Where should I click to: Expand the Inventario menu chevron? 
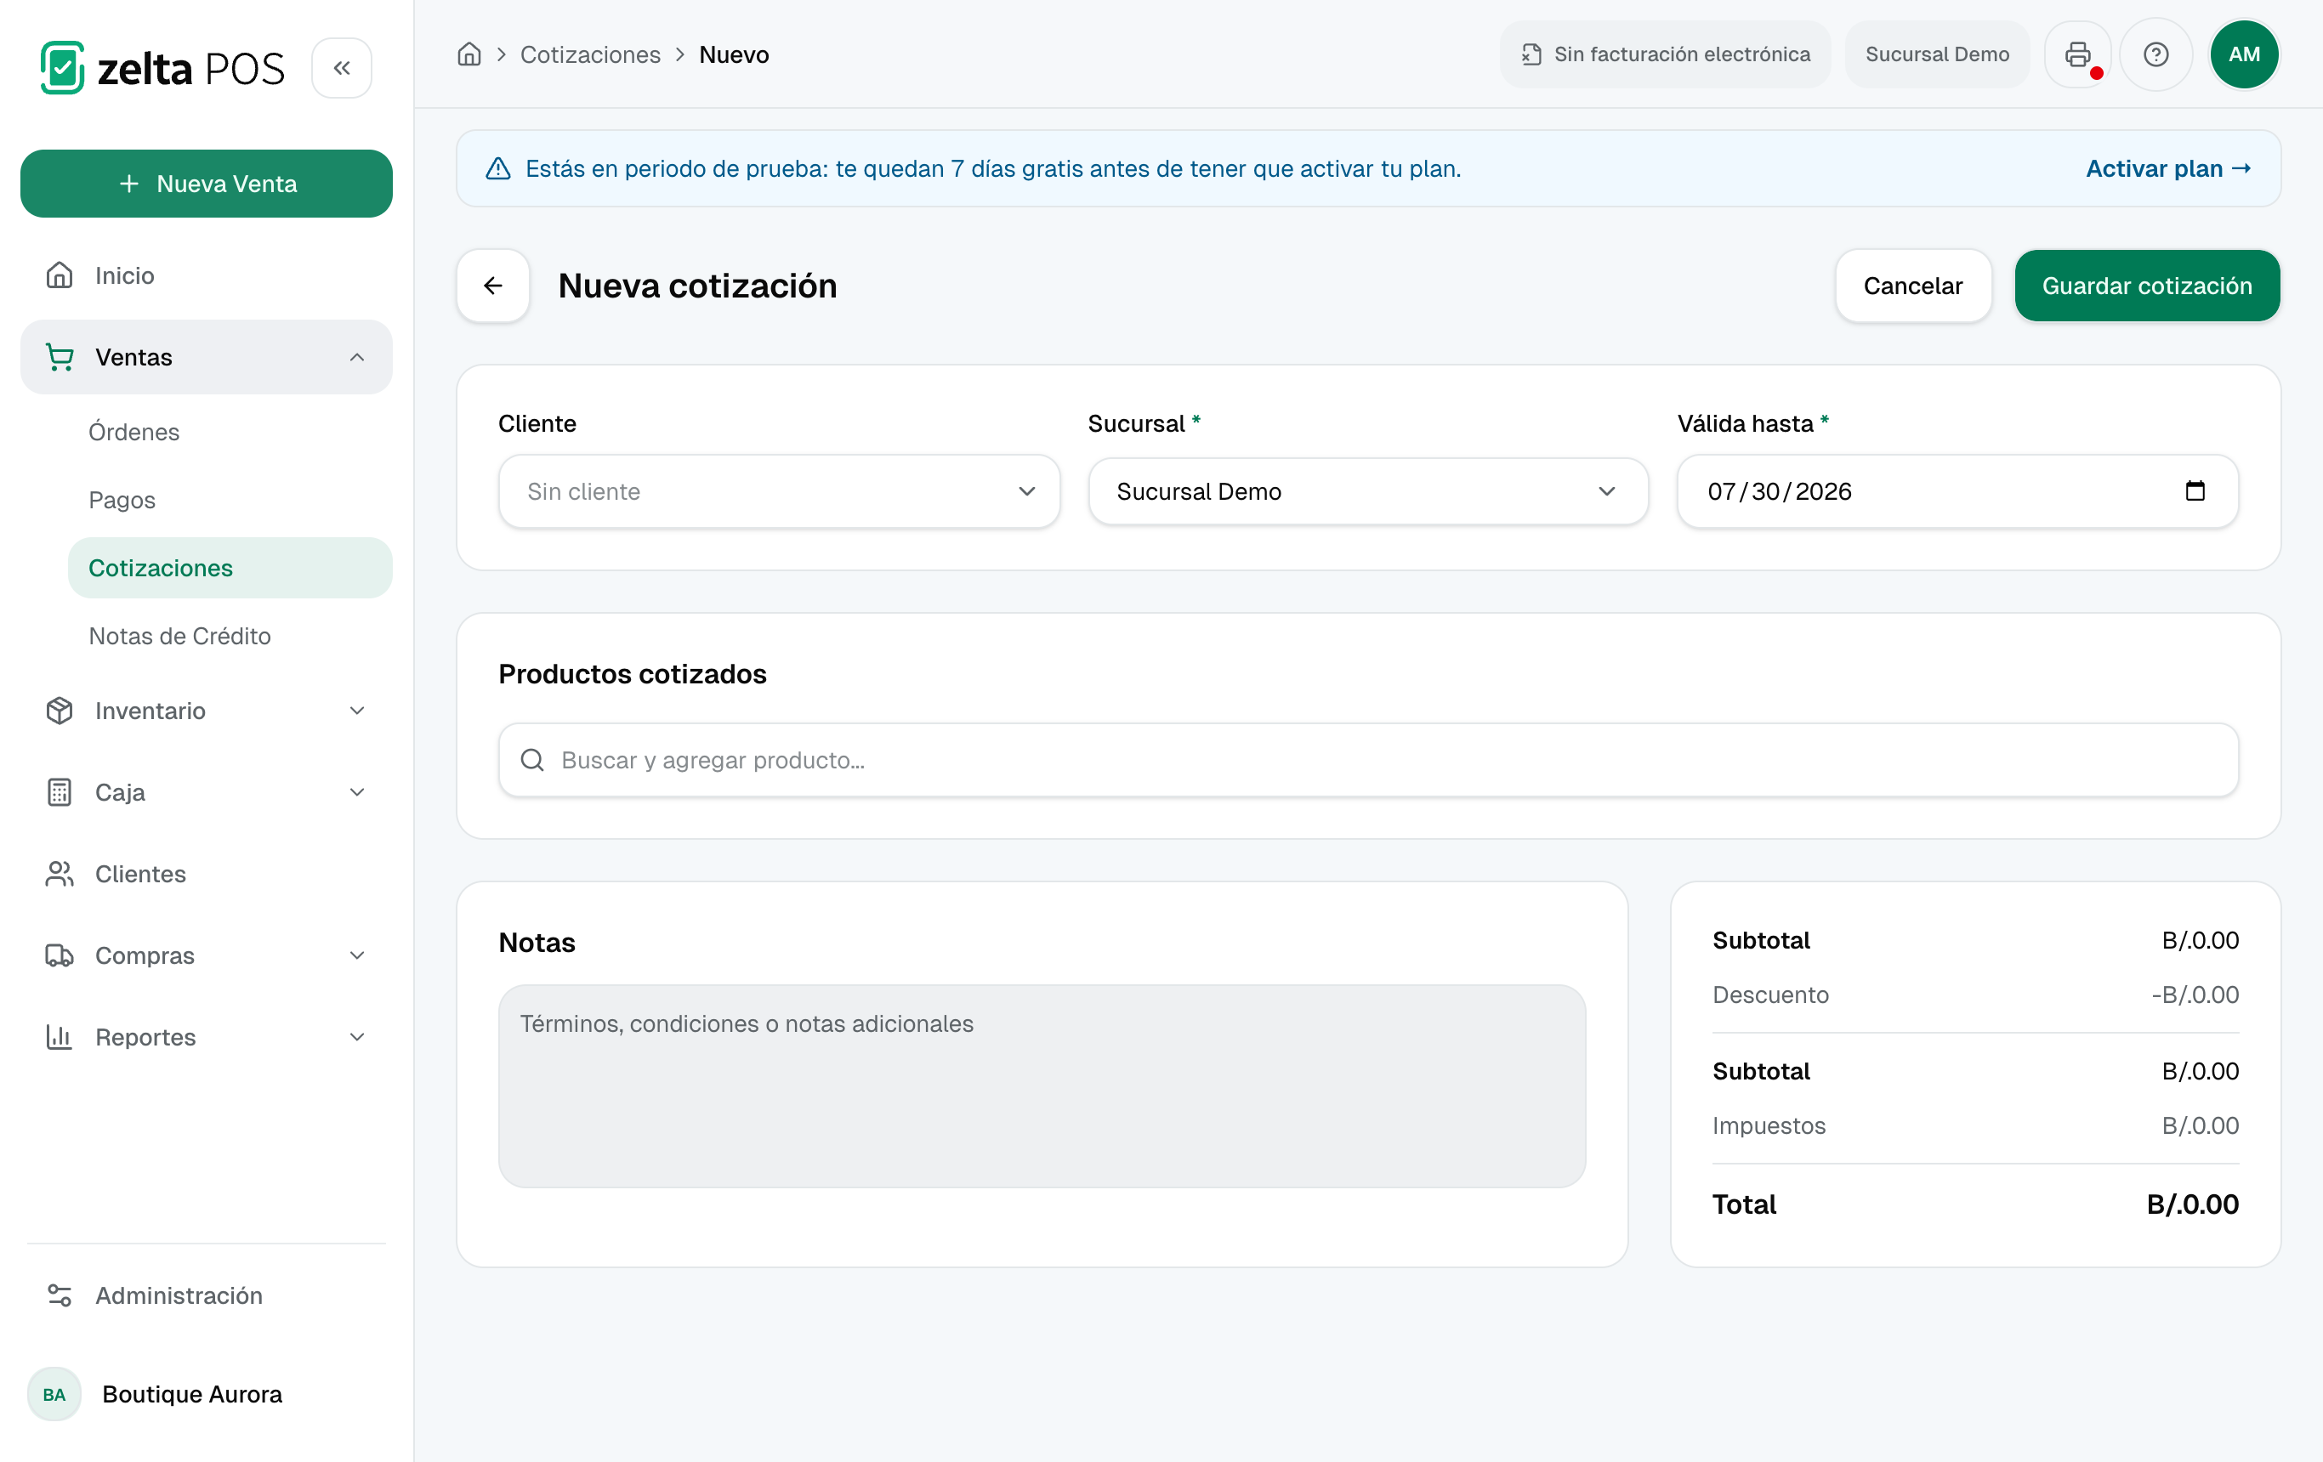(x=357, y=711)
